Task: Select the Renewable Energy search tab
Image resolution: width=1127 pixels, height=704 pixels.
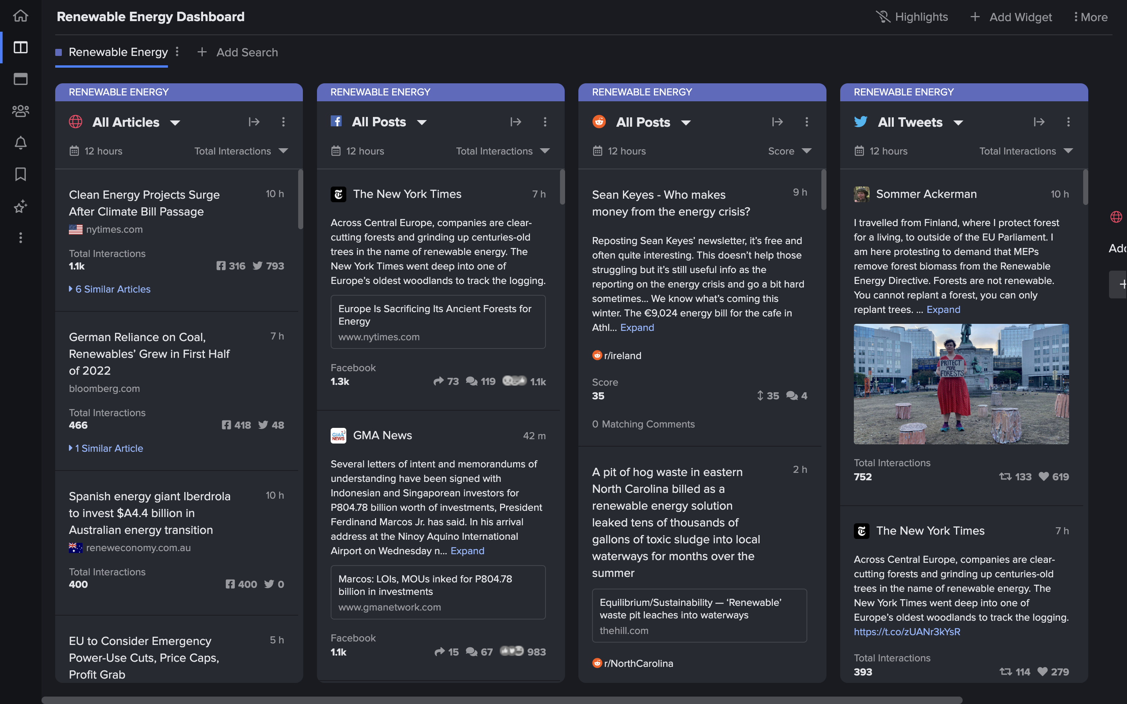Action: coord(112,52)
